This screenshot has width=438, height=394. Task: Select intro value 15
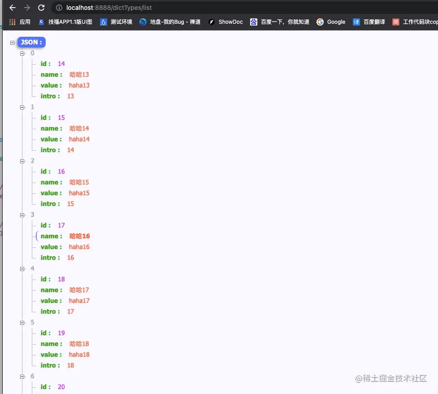click(70, 204)
